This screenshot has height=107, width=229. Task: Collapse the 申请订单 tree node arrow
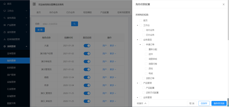[140, 45]
